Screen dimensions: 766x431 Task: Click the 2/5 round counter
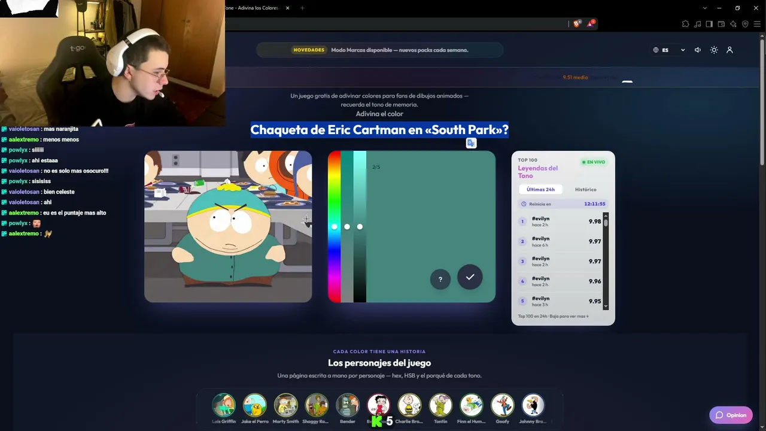tap(376, 167)
